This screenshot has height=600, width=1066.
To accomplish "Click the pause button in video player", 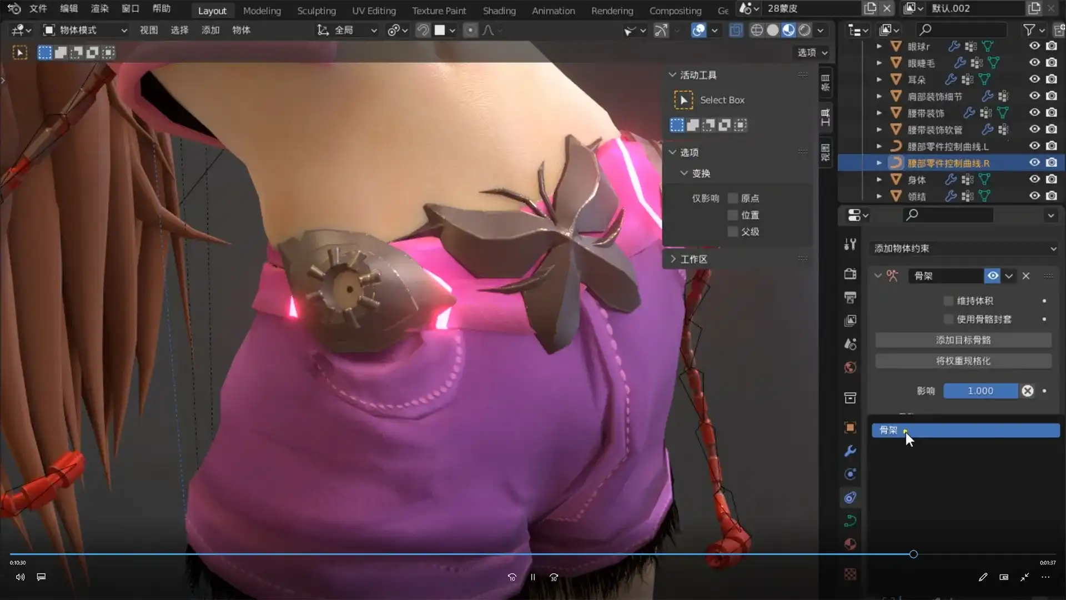I will pyautogui.click(x=532, y=577).
